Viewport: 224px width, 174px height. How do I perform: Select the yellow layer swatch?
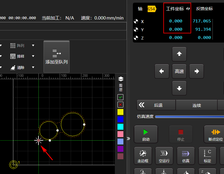120,112
